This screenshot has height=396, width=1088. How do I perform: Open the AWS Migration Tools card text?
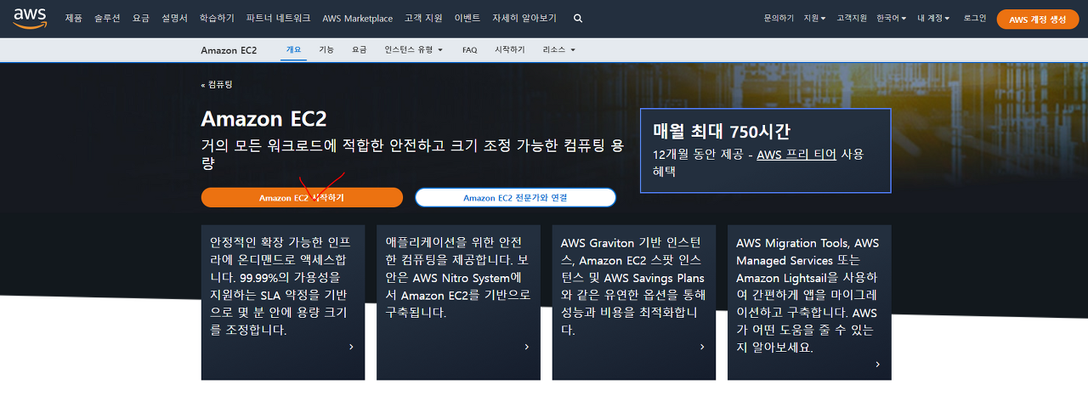[807, 295]
